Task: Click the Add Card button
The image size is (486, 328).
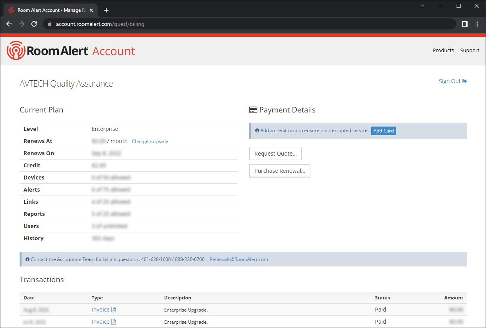Action: click(383, 131)
